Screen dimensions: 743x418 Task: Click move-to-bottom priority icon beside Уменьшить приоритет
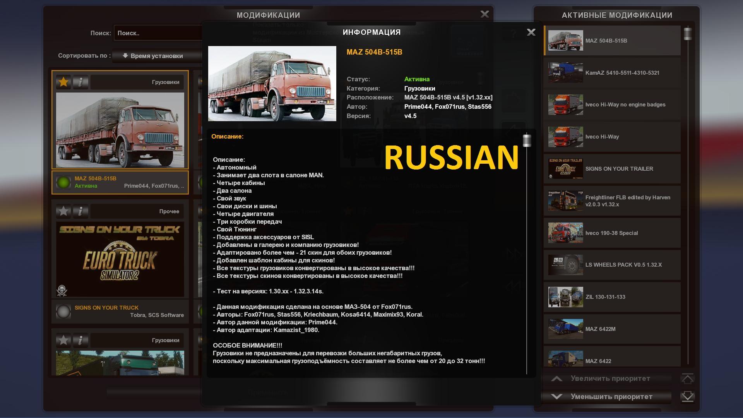pos(687,396)
